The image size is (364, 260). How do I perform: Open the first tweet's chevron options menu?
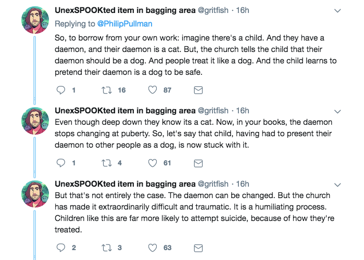(x=337, y=10)
